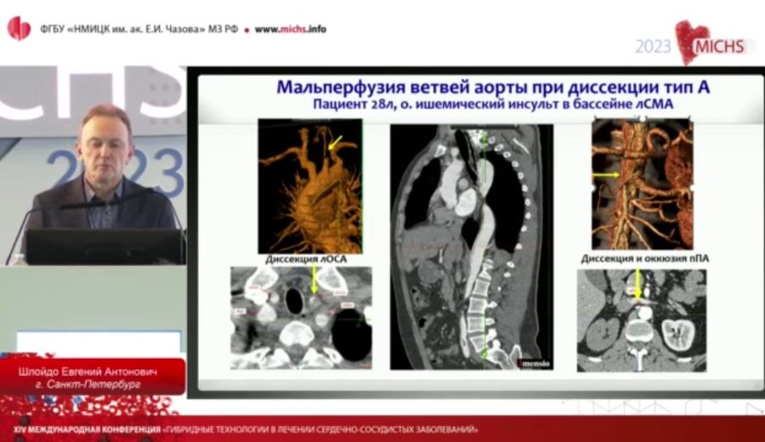Click slide title 'Мальперфузия ветвей аорты при диссекции тип А'
Viewport: 765px width, 442px height.
click(493, 87)
